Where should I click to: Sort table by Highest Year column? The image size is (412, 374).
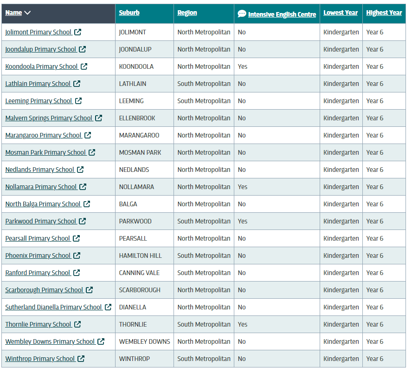pos(384,13)
